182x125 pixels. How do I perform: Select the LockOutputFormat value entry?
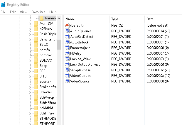click(85, 65)
